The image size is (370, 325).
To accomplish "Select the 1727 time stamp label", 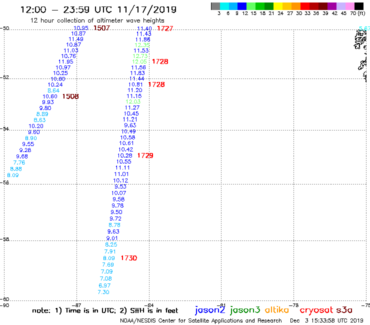I will (x=165, y=28).
